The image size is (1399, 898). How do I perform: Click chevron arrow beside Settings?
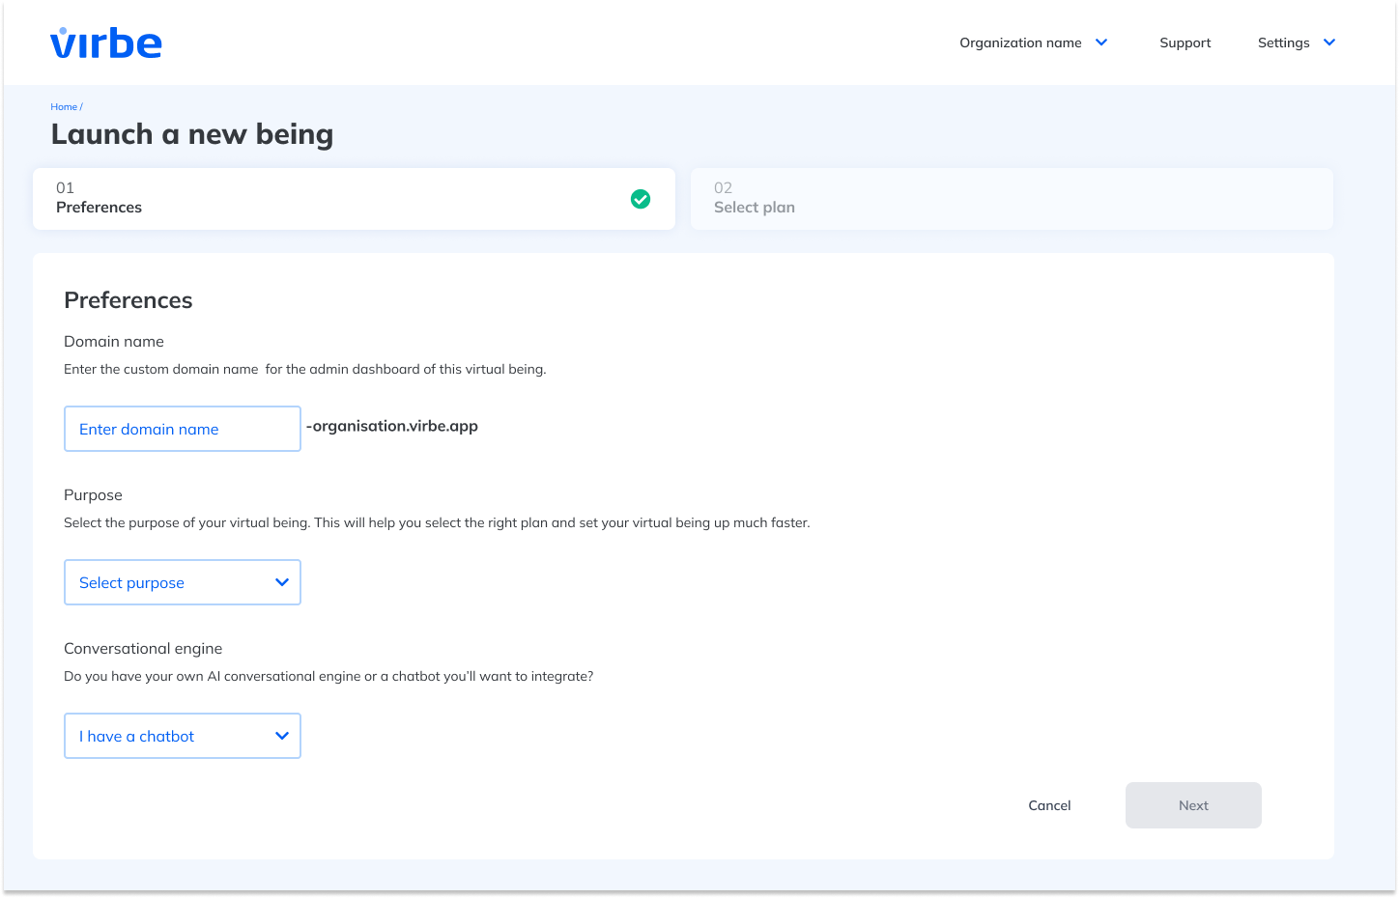[x=1329, y=42]
